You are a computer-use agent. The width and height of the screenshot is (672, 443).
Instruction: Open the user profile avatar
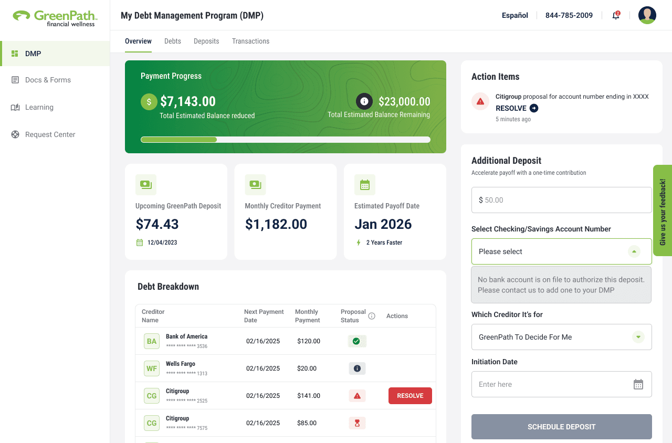pos(647,15)
